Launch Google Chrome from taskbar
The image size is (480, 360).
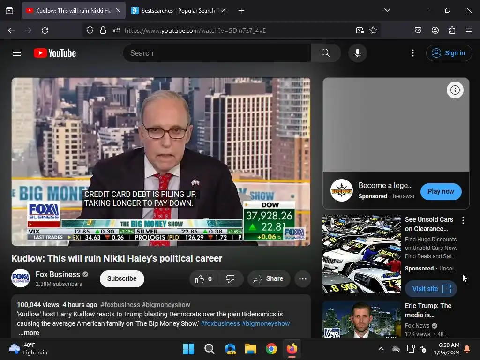pos(271,349)
